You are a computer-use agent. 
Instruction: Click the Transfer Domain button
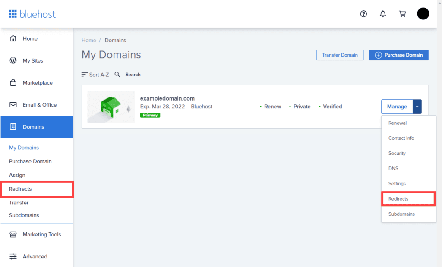pos(340,55)
